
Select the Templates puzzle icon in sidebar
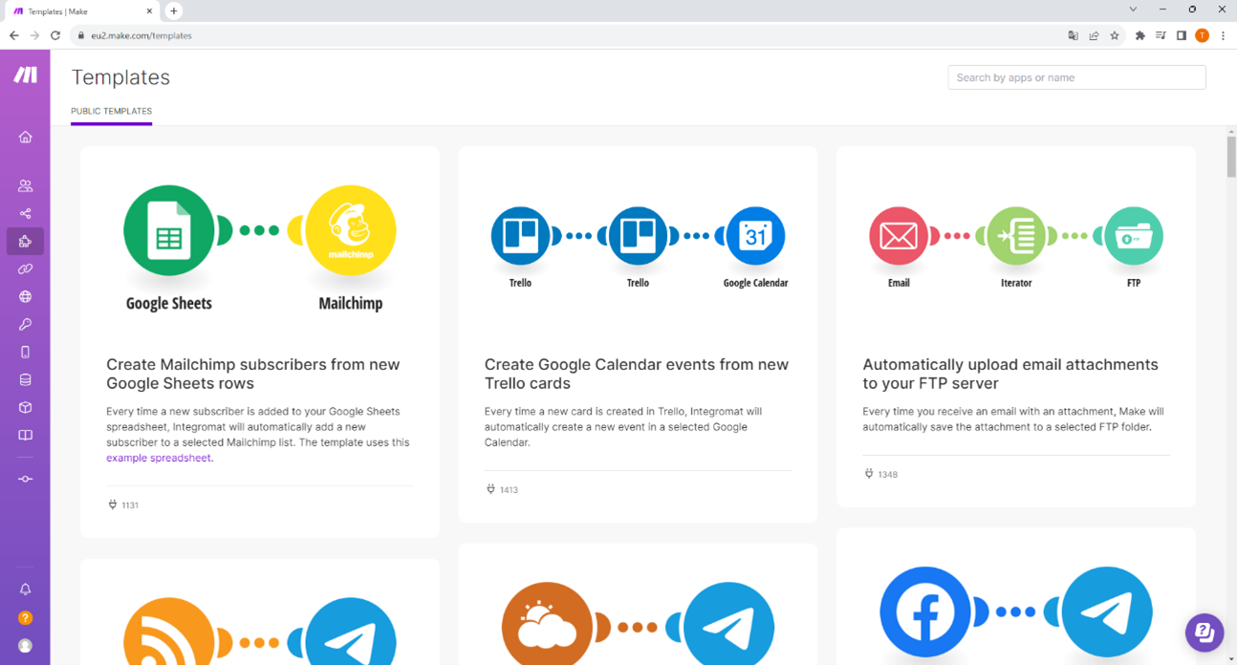click(x=25, y=242)
